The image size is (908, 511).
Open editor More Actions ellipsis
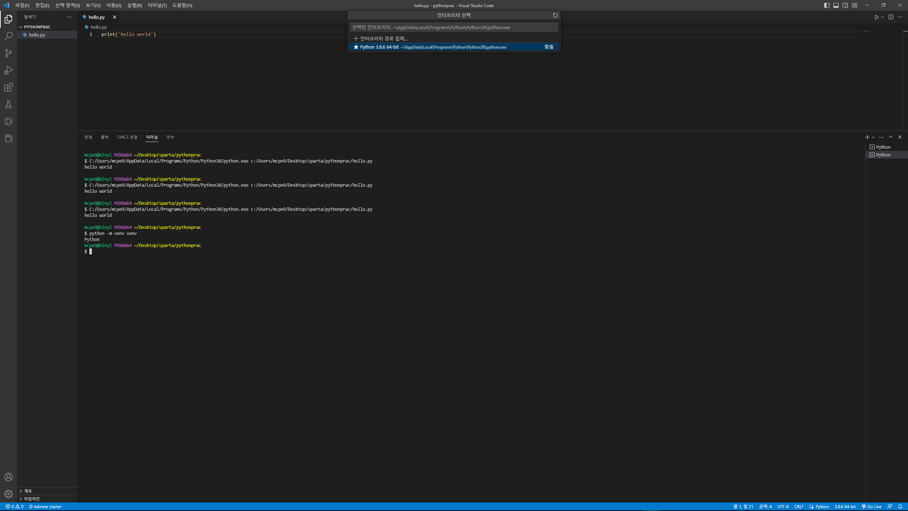(x=900, y=17)
